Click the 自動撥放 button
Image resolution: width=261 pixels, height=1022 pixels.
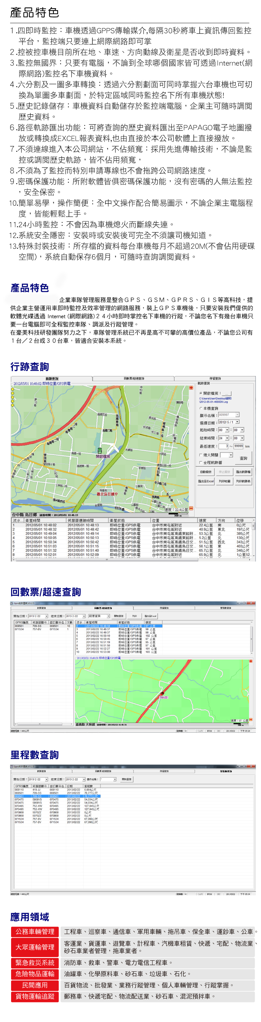206,472
